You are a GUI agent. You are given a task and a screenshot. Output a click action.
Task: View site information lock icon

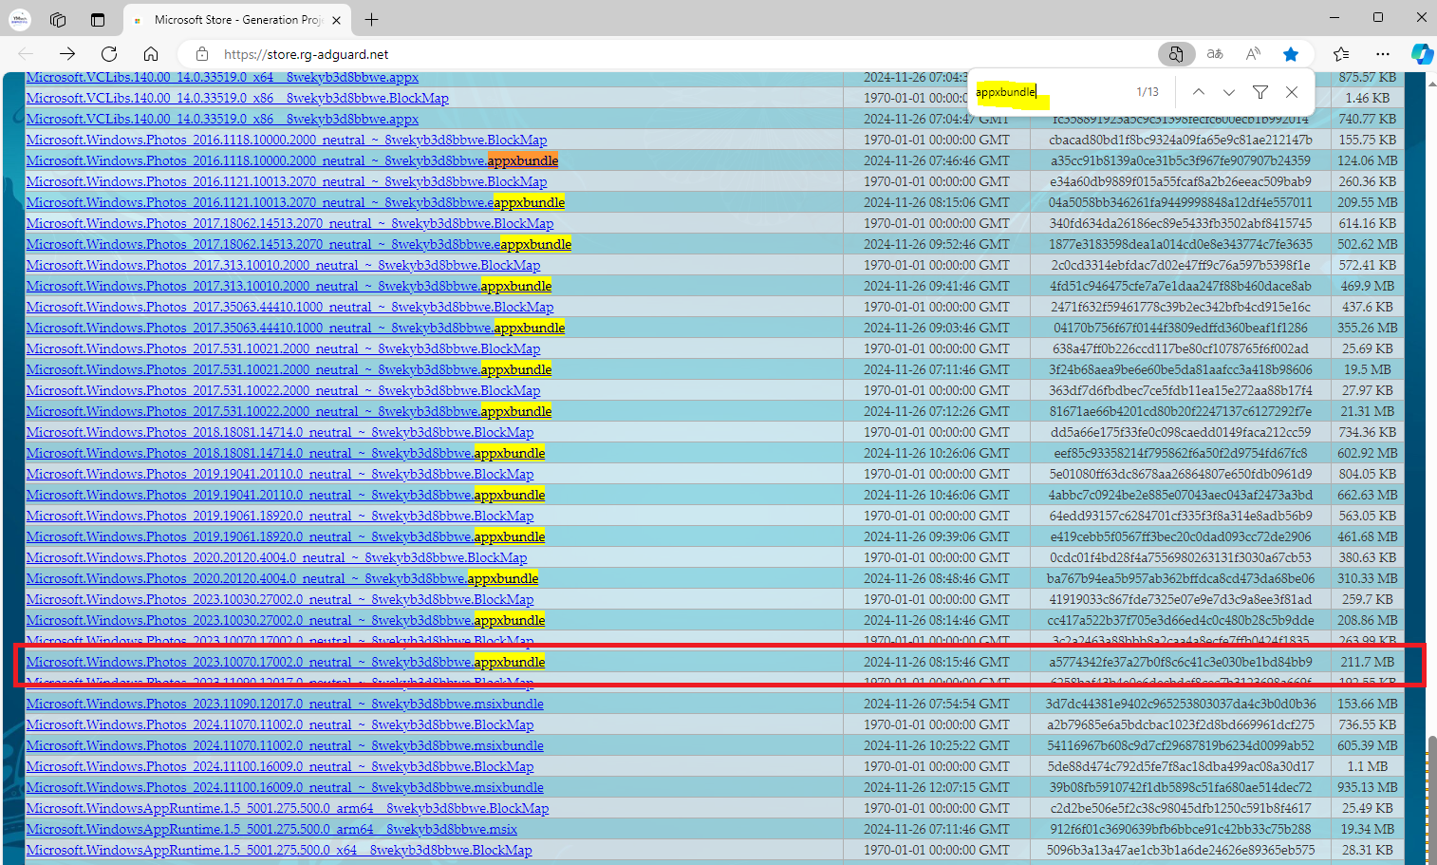coord(201,54)
